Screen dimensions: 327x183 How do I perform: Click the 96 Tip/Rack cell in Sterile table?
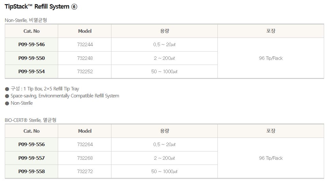tap(271, 158)
